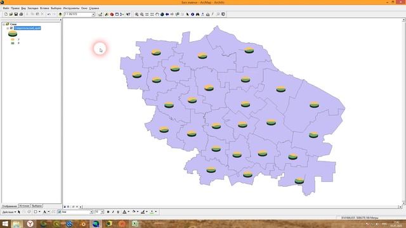406x228 pixels.
Task: Open the Выборка menu in menu bar
Action: pyautogui.click(x=56, y=8)
